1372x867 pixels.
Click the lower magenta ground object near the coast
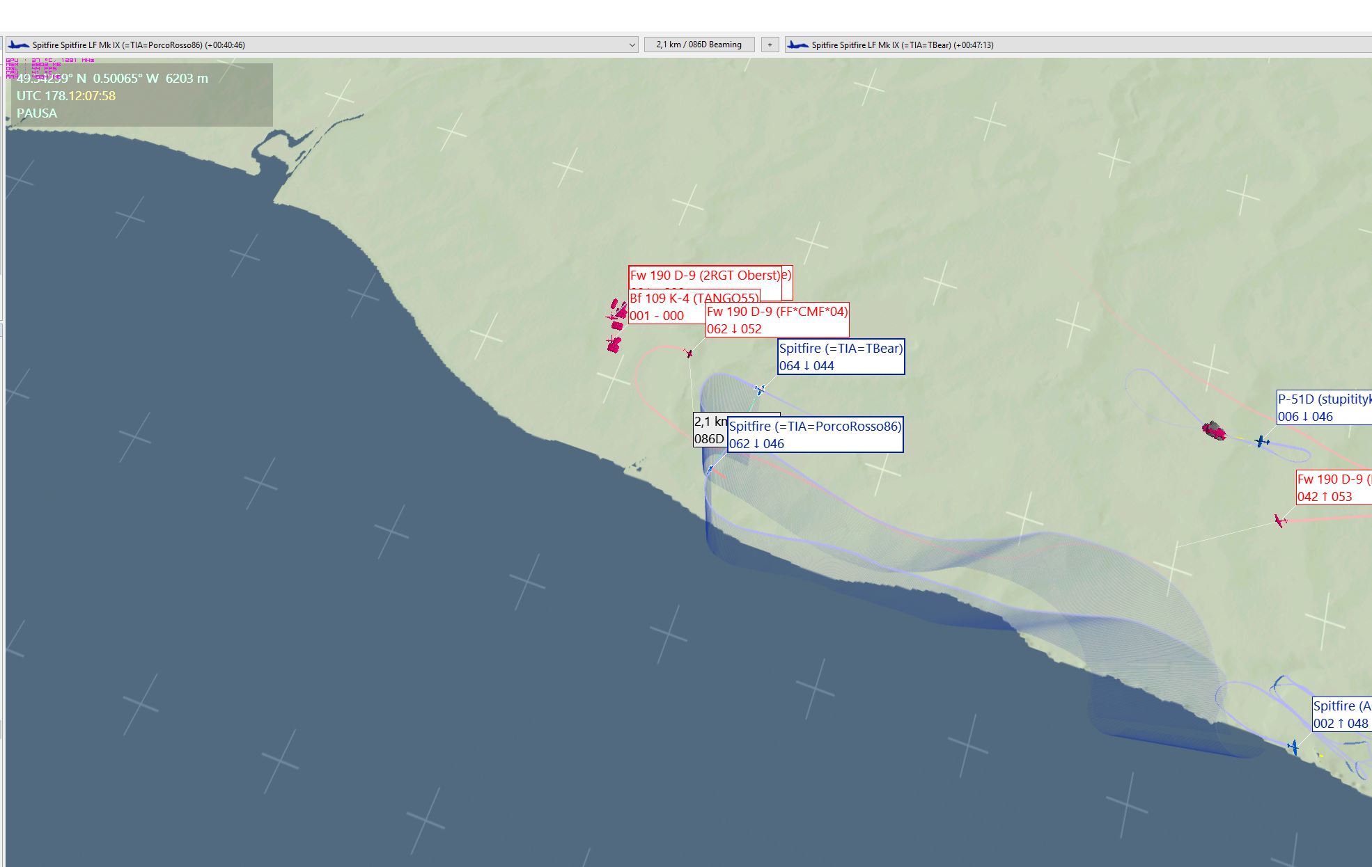point(614,344)
